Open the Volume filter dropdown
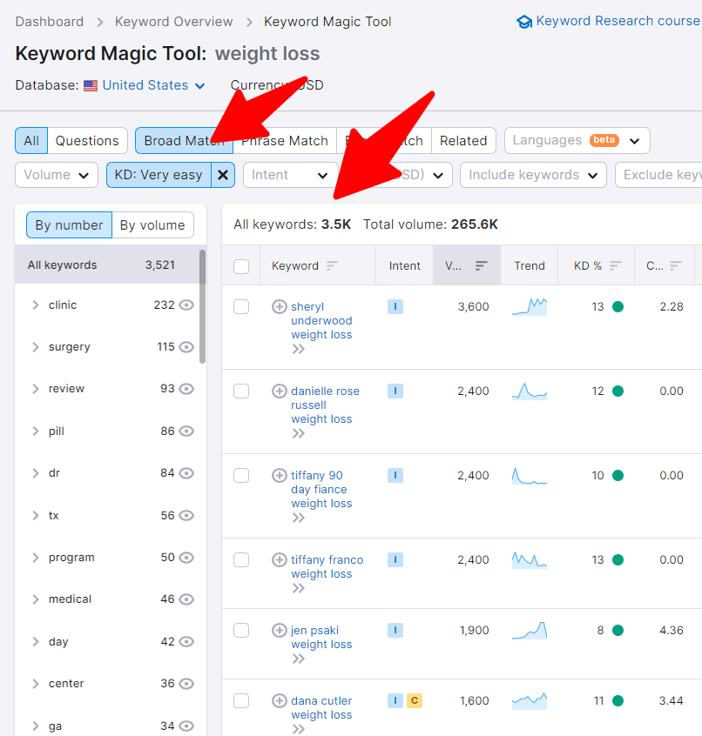 [56, 175]
